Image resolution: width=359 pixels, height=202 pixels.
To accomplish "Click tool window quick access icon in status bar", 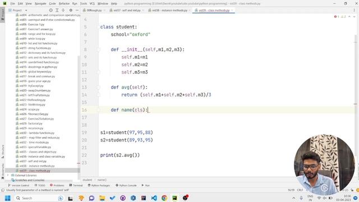I will click(3, 190).
